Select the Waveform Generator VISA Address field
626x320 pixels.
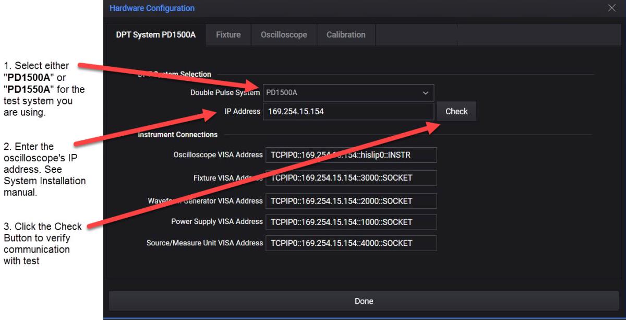tap(351, 201)
